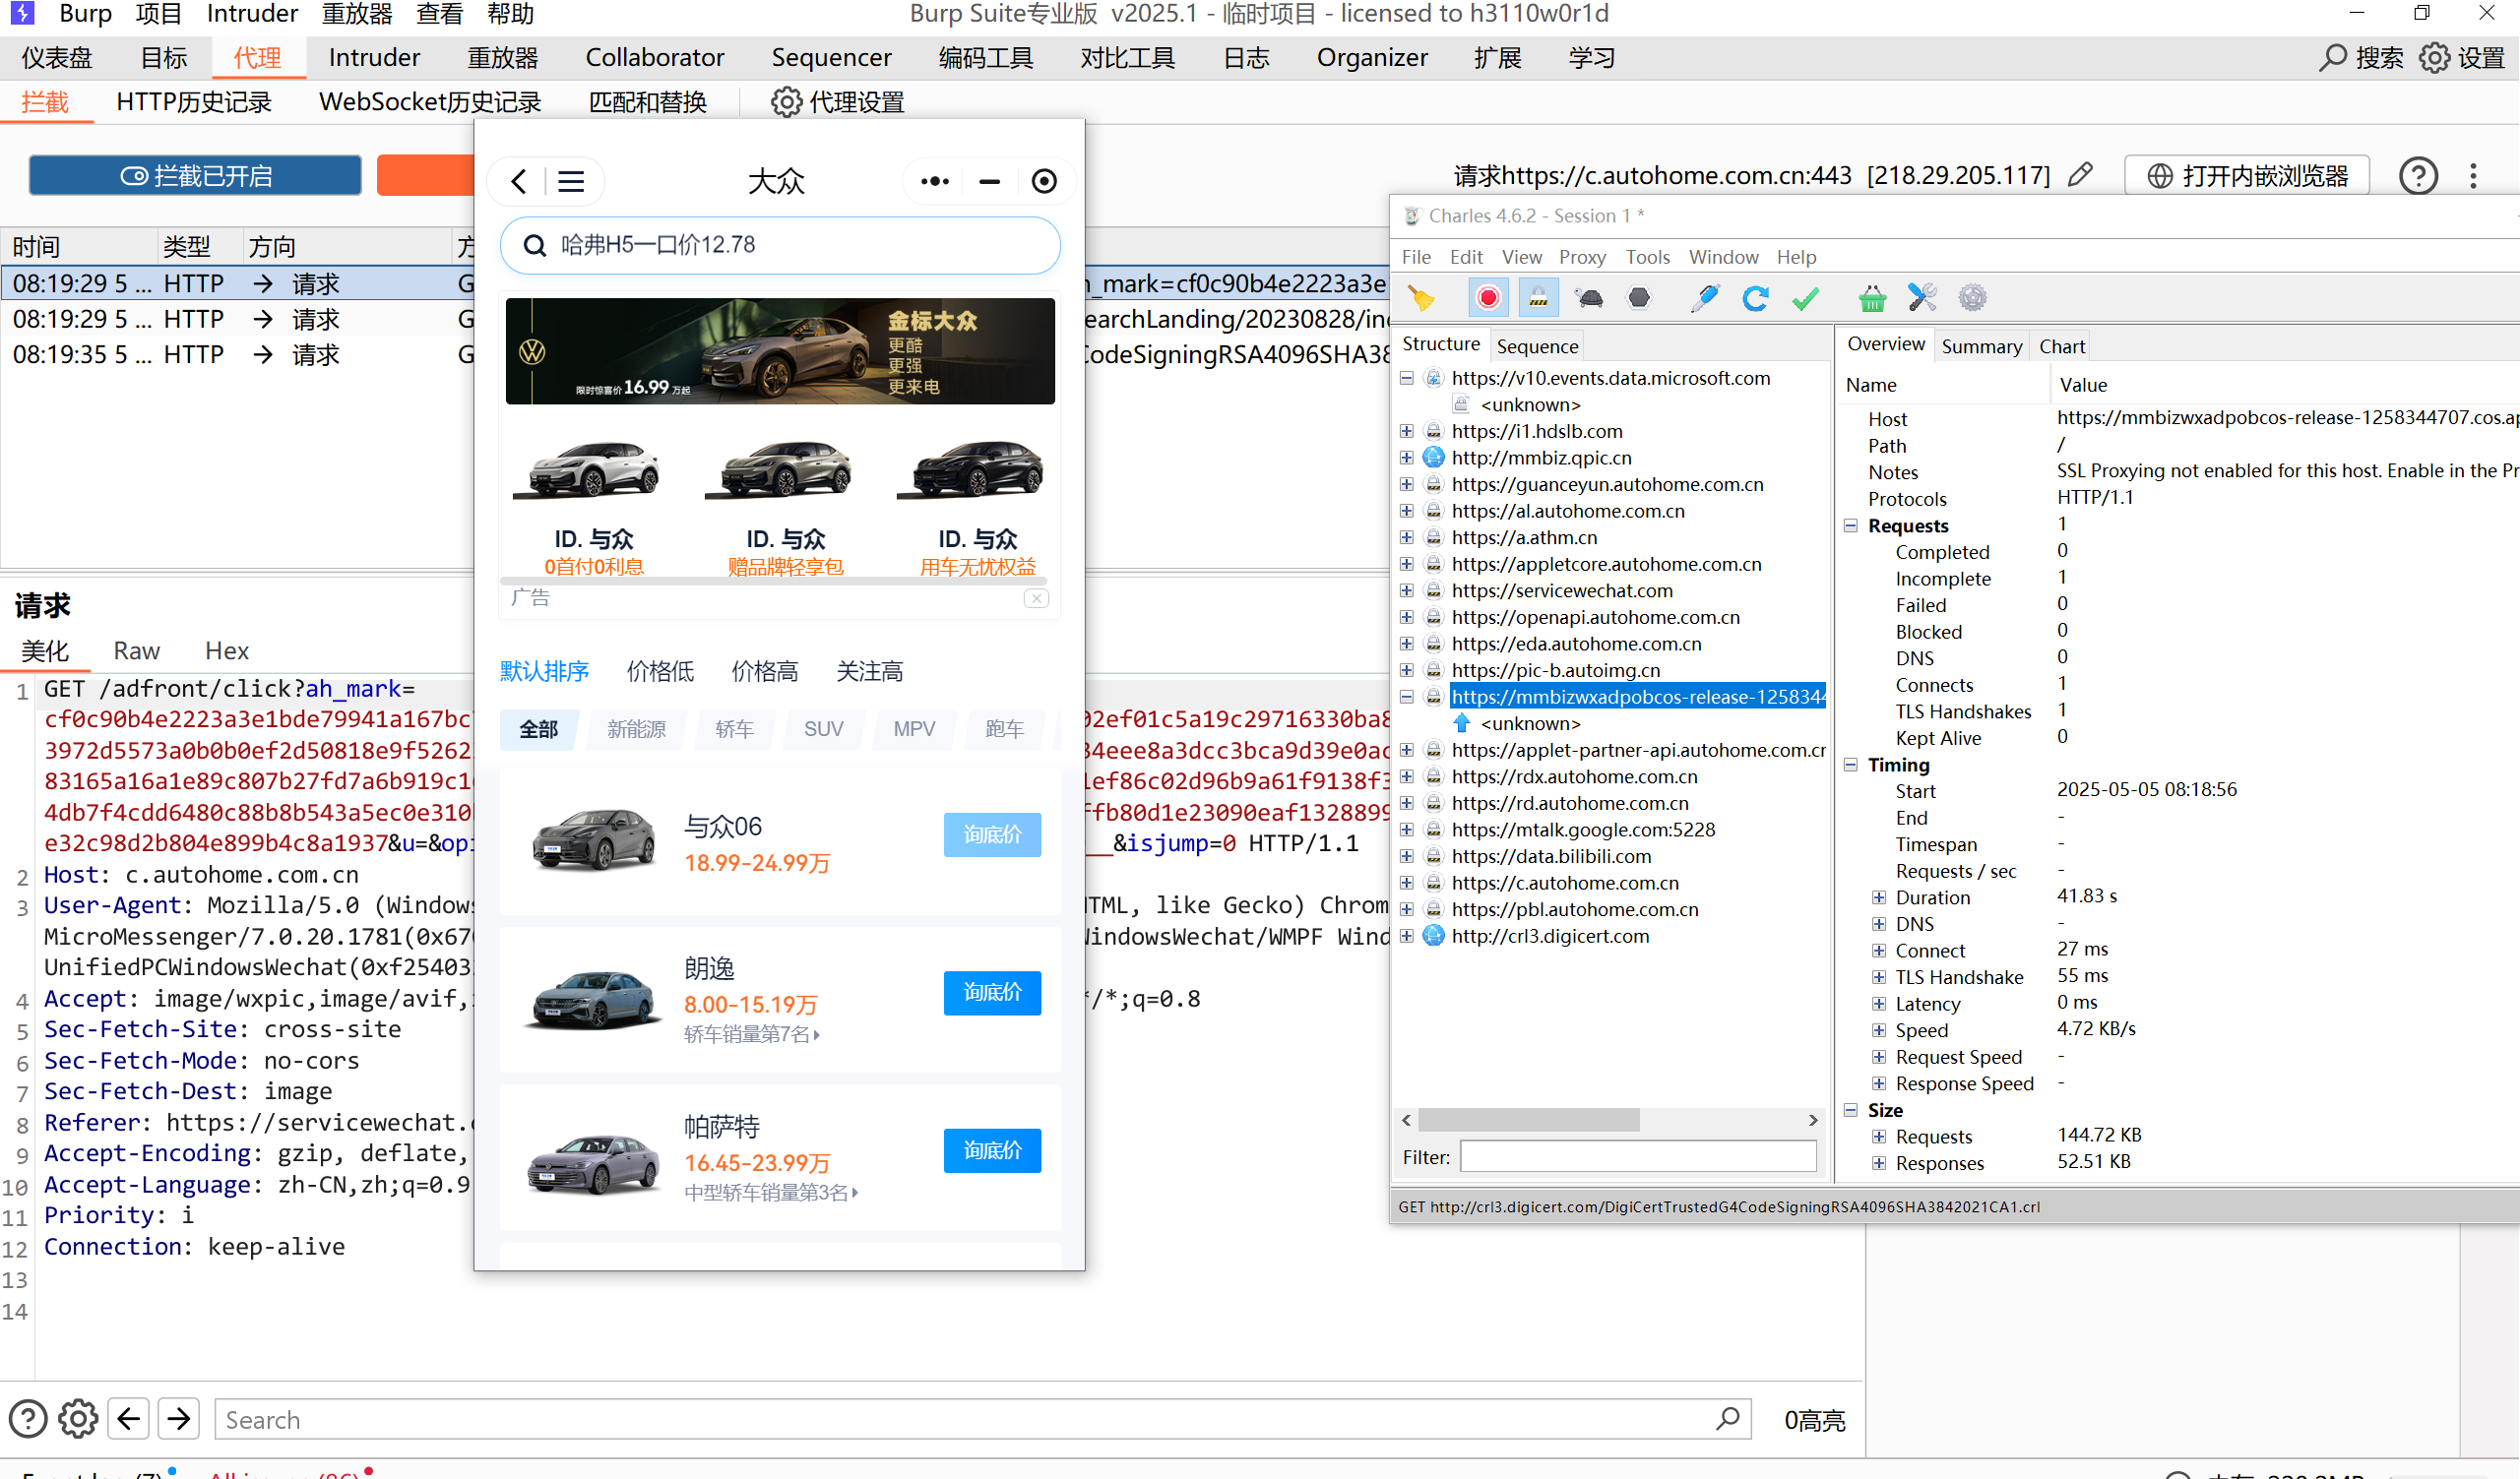Open Charles preferences via the gear icon
2520x1479 pixels.
pyautogui.click(x=1972, y=297)
